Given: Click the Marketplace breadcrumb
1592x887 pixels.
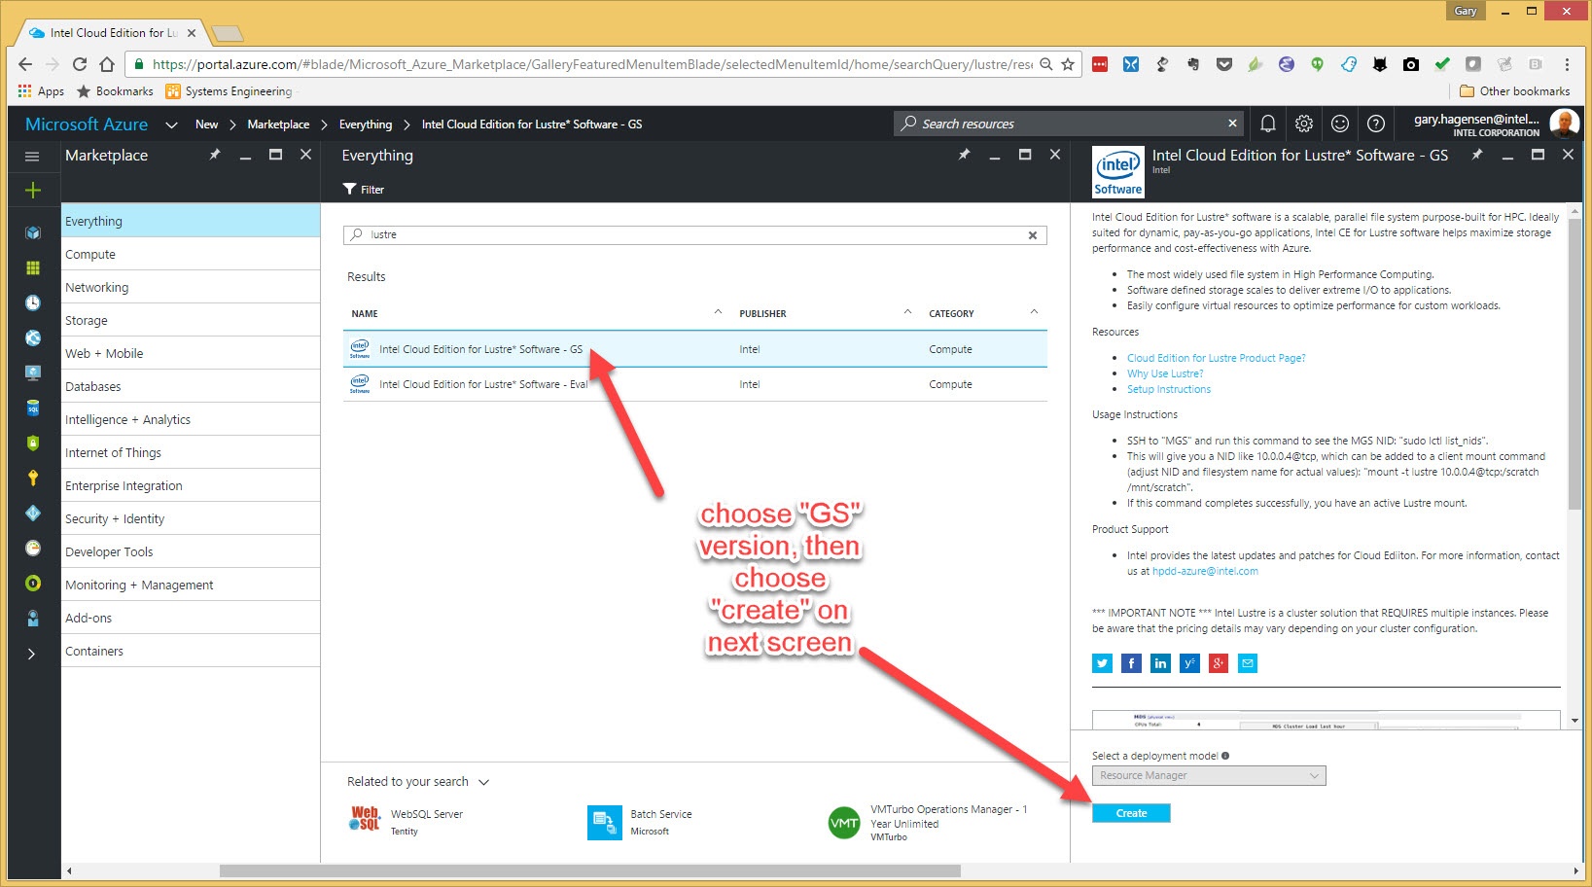Looking at the screenshot, I should coord(278,124).
